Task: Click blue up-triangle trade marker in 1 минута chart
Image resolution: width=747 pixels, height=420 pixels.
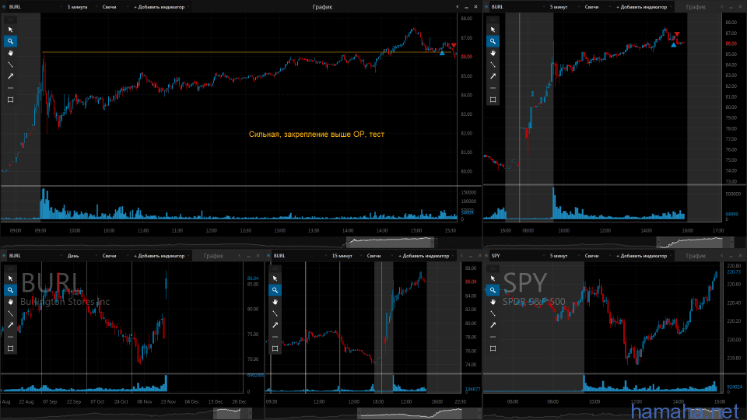Action: [442, 53]
